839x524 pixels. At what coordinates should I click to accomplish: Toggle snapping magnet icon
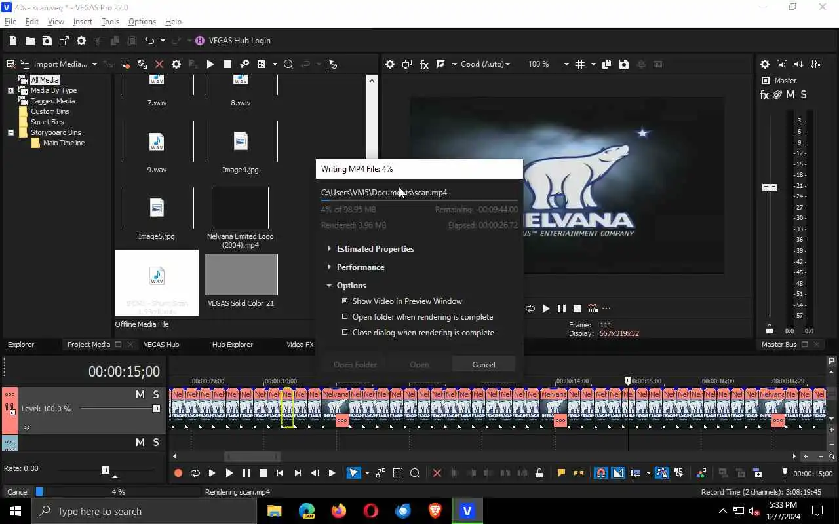[600, 473]
